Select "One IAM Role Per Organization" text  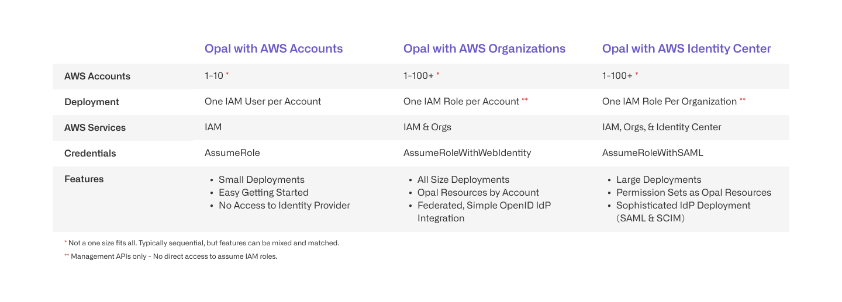[670, 102]
